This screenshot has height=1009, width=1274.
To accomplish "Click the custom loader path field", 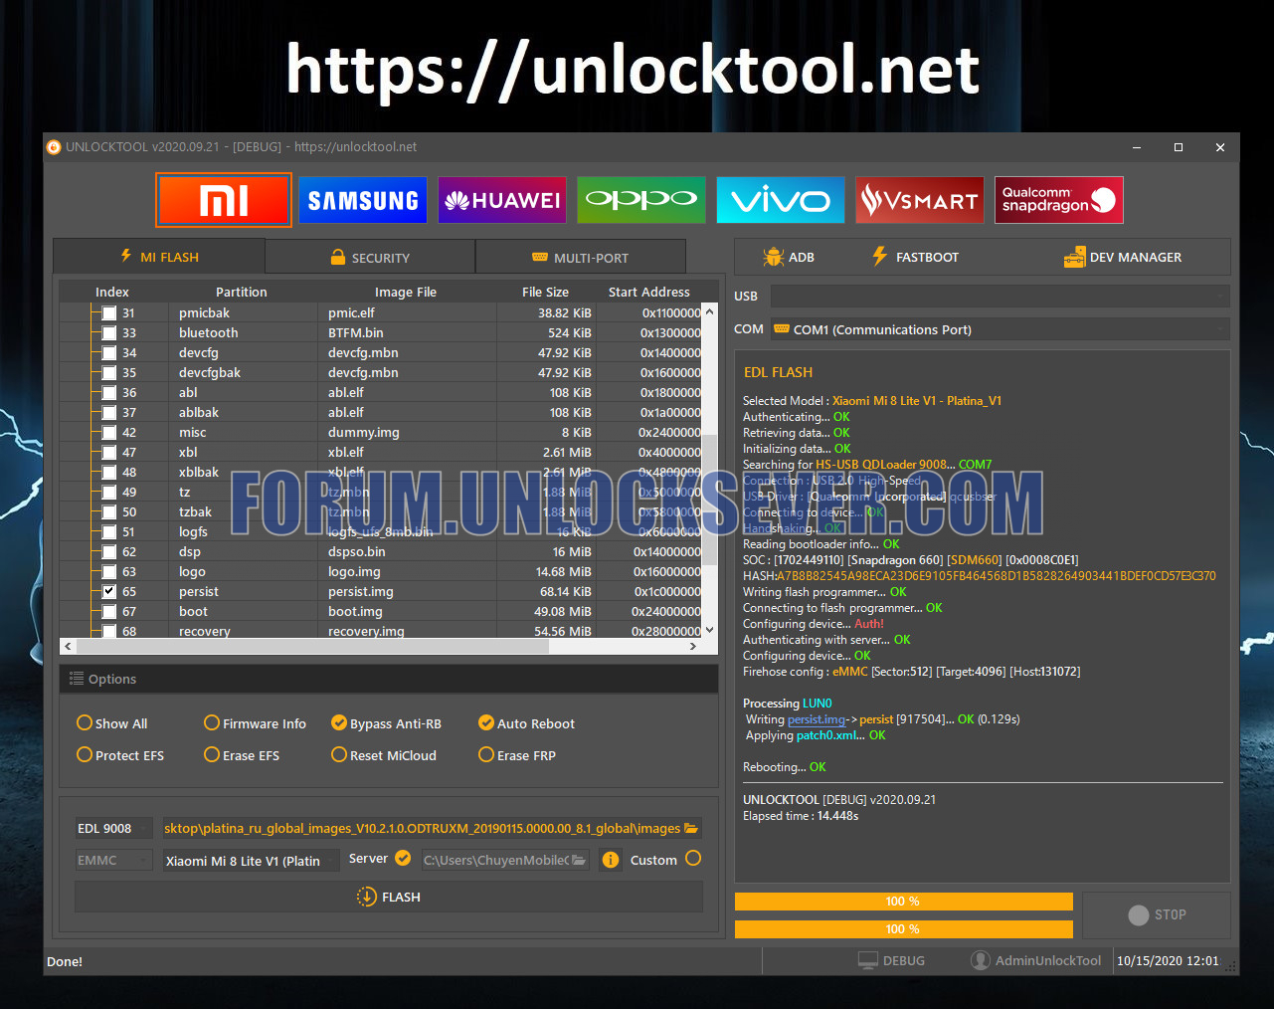I will point(495,860).
